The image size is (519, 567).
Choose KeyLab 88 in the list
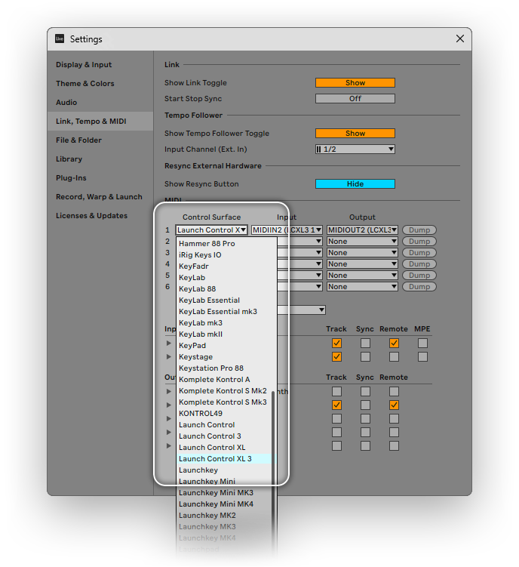226,289
